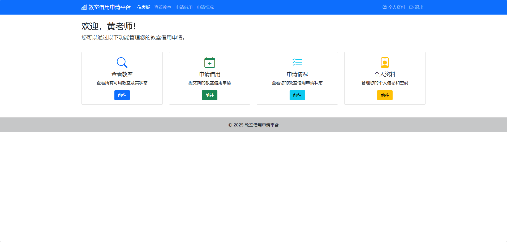The image size is (507, 242).
Task: Click the footer © 2025 教室借用申请平台
Action: [x=253, y=125]
